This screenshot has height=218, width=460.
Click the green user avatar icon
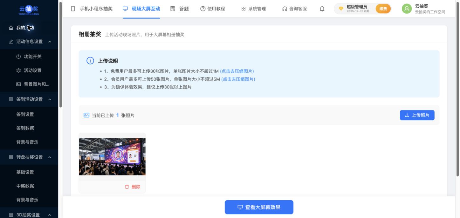[407, 9]
